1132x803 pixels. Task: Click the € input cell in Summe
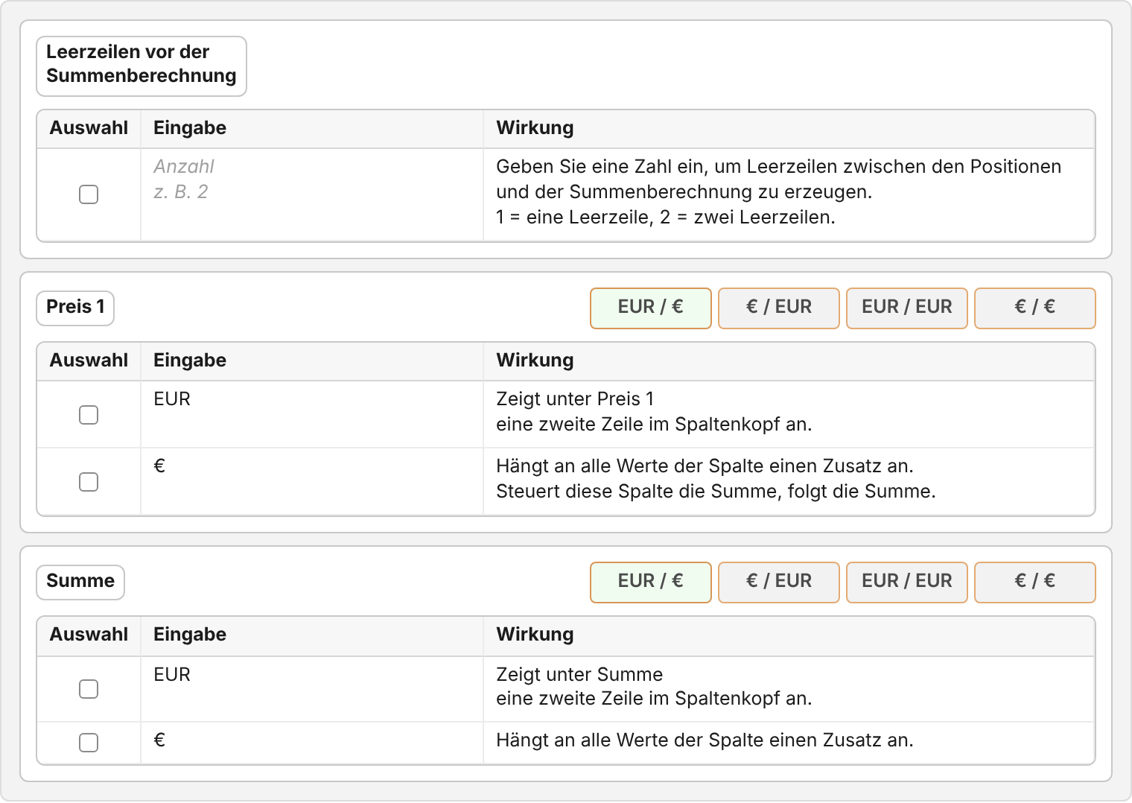tap(312, 743)
